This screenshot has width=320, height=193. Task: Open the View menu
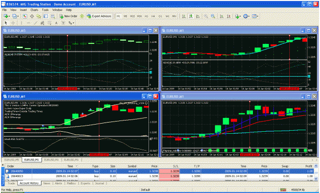coord(13,10)
